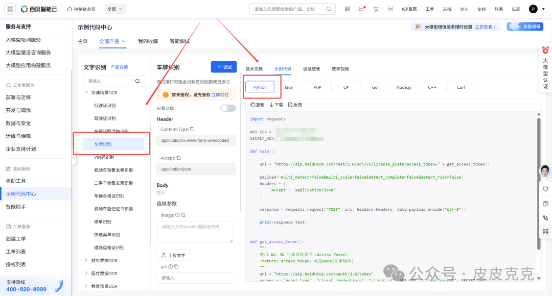The image size is (552, 296).
Task: Select the C# code tab
Action: tap(346, 87)
